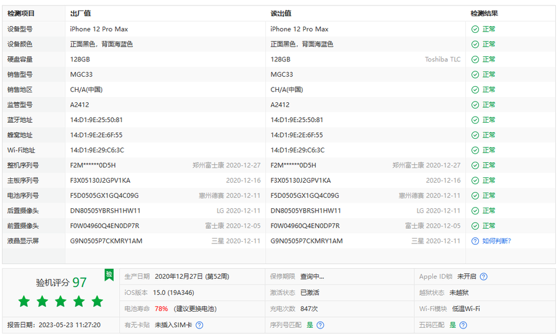
Task: Select the Toshiba TLC label
Action: coord(442,59)
